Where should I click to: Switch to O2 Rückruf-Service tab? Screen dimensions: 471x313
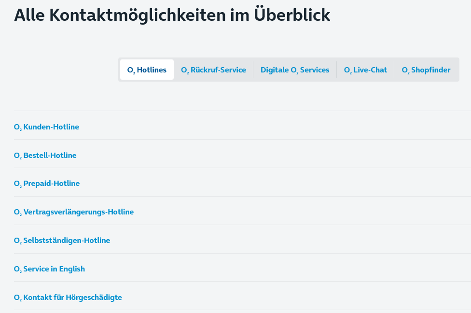(214, 70)
